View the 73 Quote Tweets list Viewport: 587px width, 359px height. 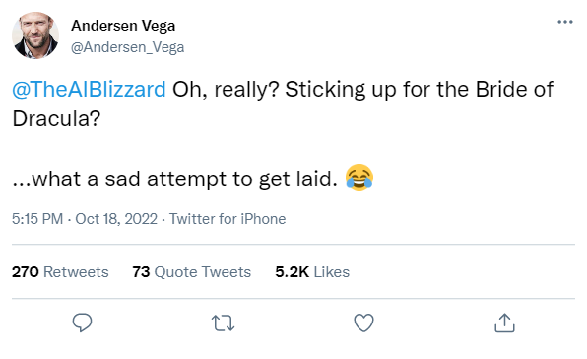tap(191, 271)
